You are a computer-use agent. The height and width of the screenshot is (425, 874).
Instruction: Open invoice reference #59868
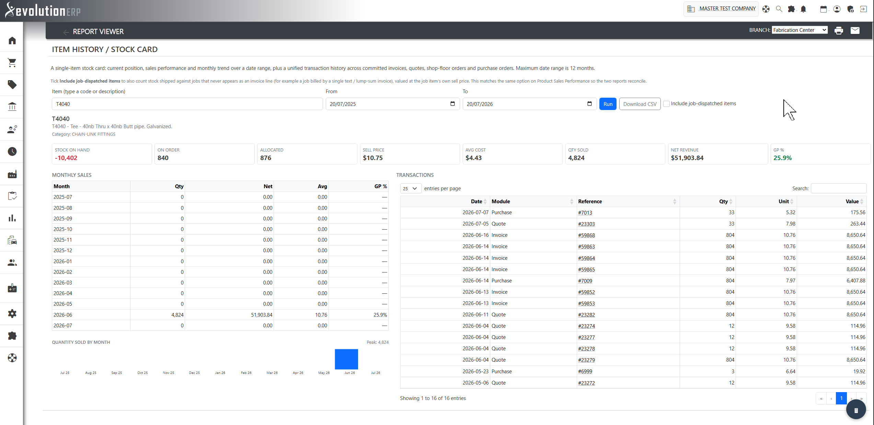(586, 235)
